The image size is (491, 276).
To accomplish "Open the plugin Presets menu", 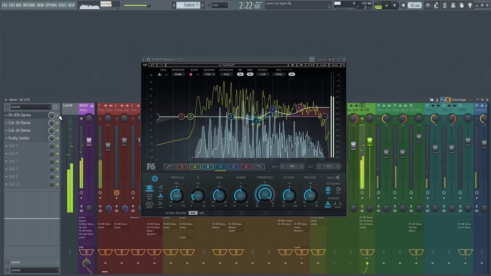I will point(322,59).
